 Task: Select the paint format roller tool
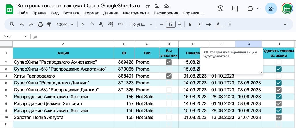[x=49, y=25]
